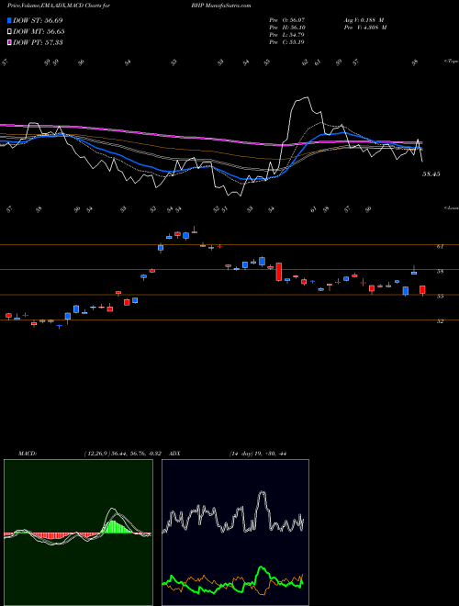Click the 61 price level label

pyautogui.click(x=440, y=247)
